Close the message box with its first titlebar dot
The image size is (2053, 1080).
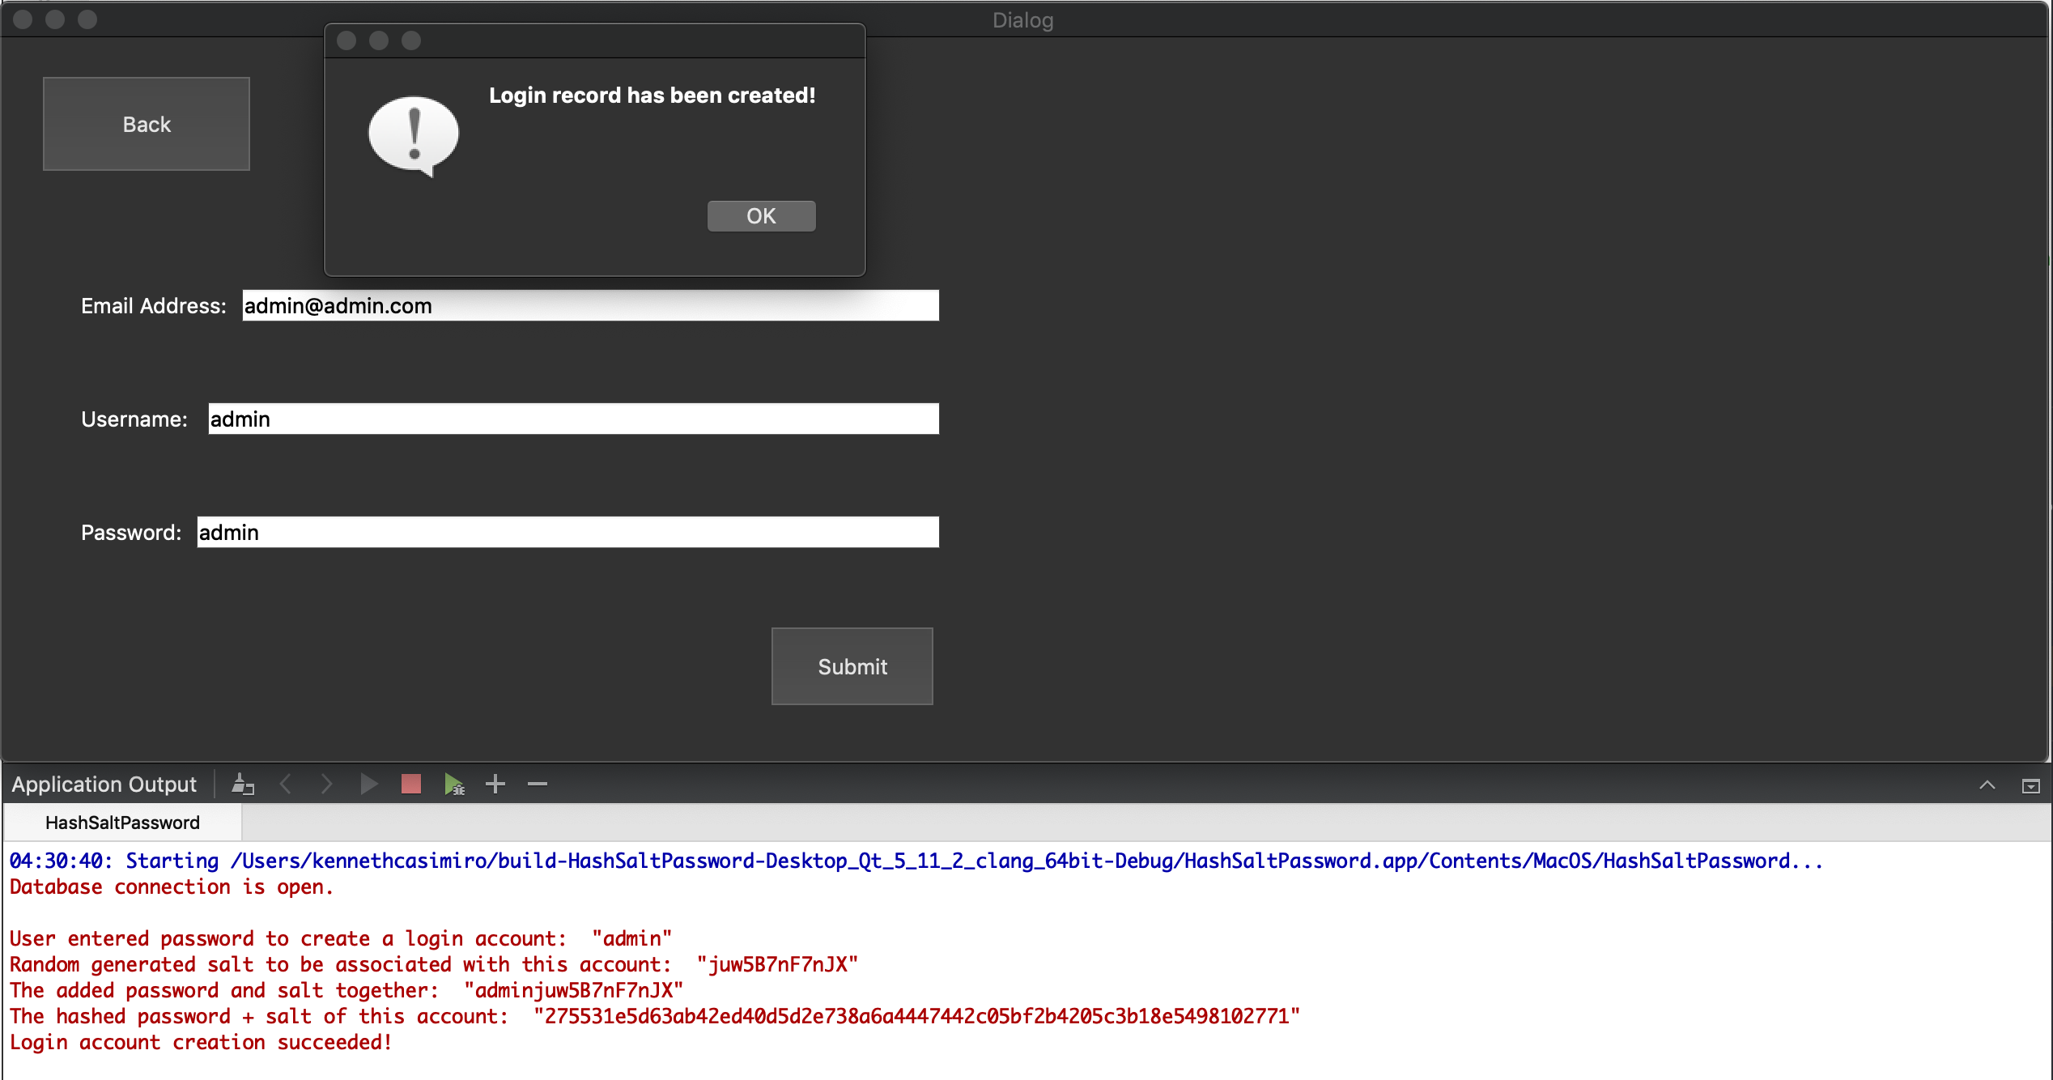346,40
